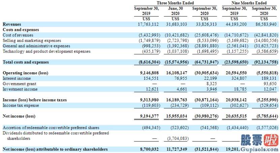Click technology expenses value (3,586,659)
This screenshot has height=153, width=280.
(x=267, y=51)
